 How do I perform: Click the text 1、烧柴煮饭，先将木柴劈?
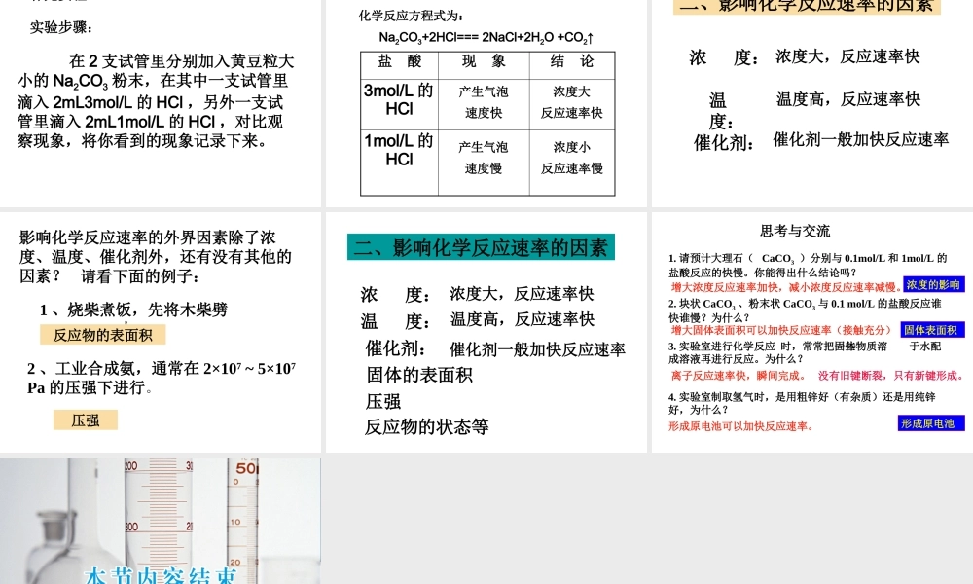pos(134,310)
